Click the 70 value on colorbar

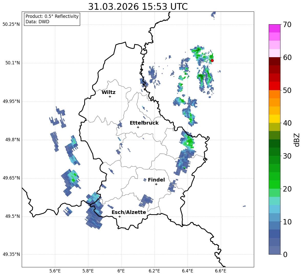click(x=287, y=25)
